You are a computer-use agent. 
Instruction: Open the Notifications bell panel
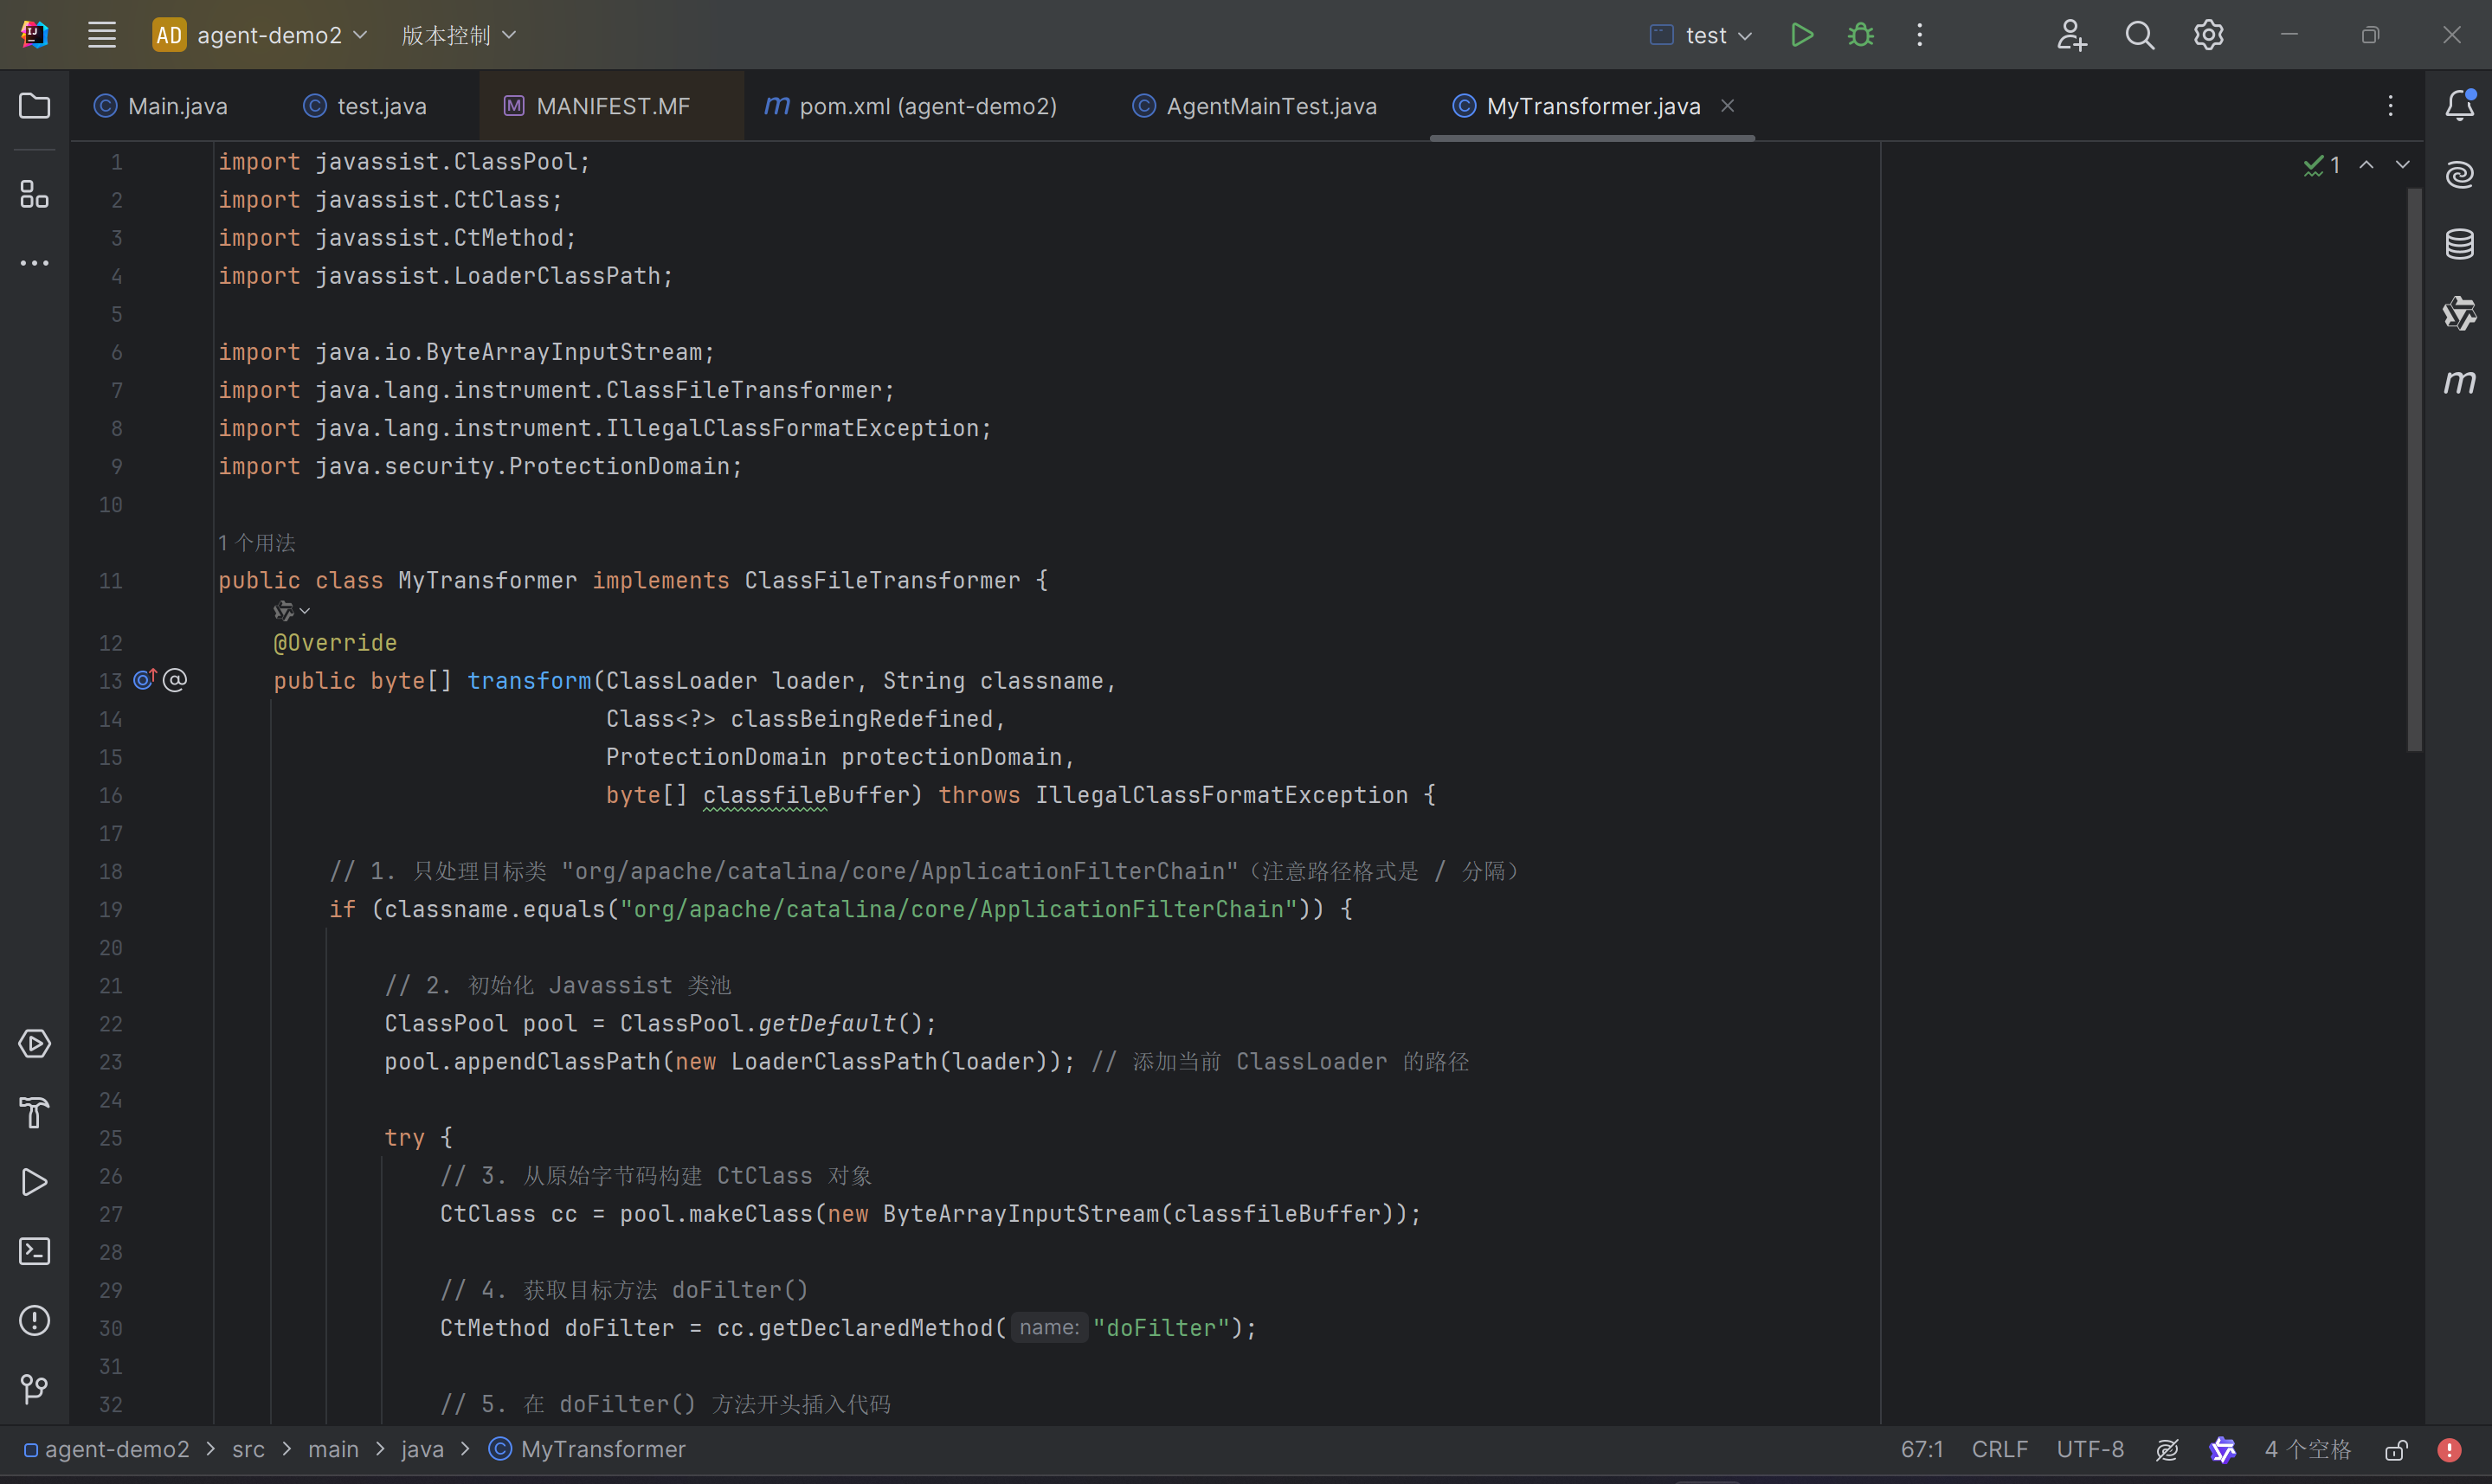[2459, 105]
